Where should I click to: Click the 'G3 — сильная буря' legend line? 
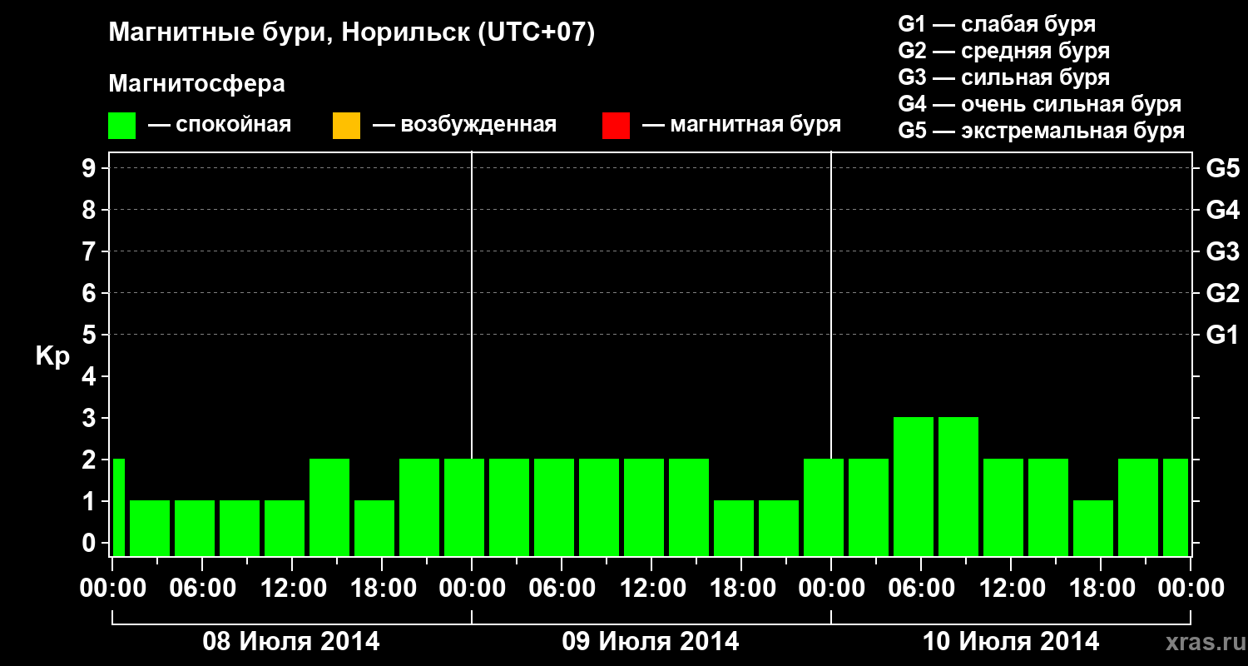1003,77
